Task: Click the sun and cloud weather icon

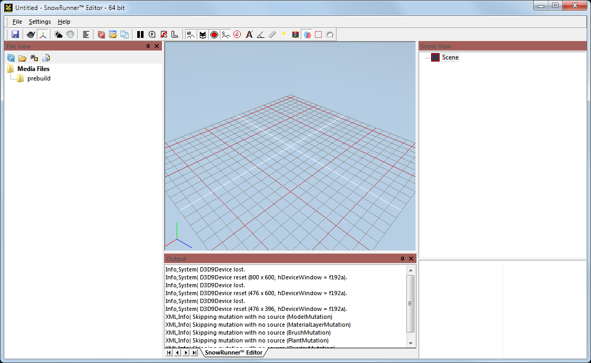Action: [x=58, y=35]
